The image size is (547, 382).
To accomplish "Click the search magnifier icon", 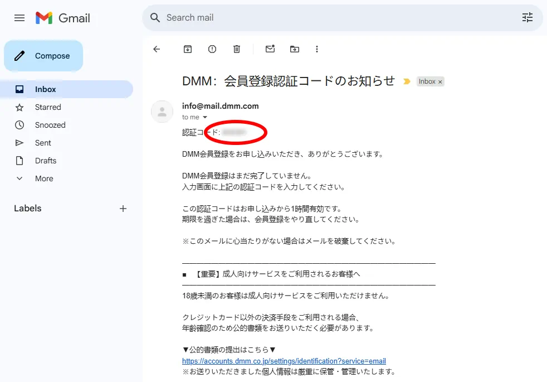I will tap(155, 17).
